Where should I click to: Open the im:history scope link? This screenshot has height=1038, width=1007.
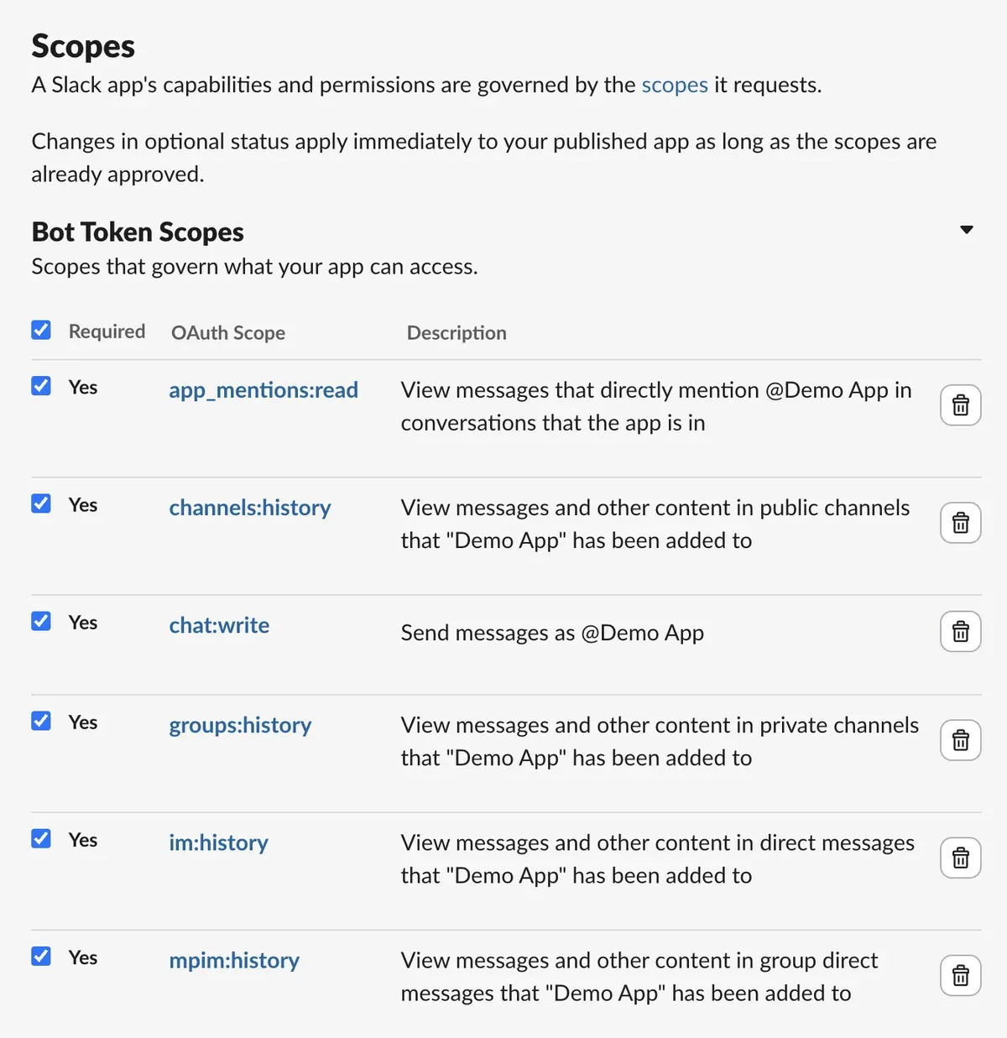[218, 842]
